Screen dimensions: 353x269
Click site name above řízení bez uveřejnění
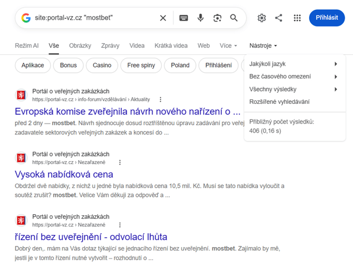70,217
